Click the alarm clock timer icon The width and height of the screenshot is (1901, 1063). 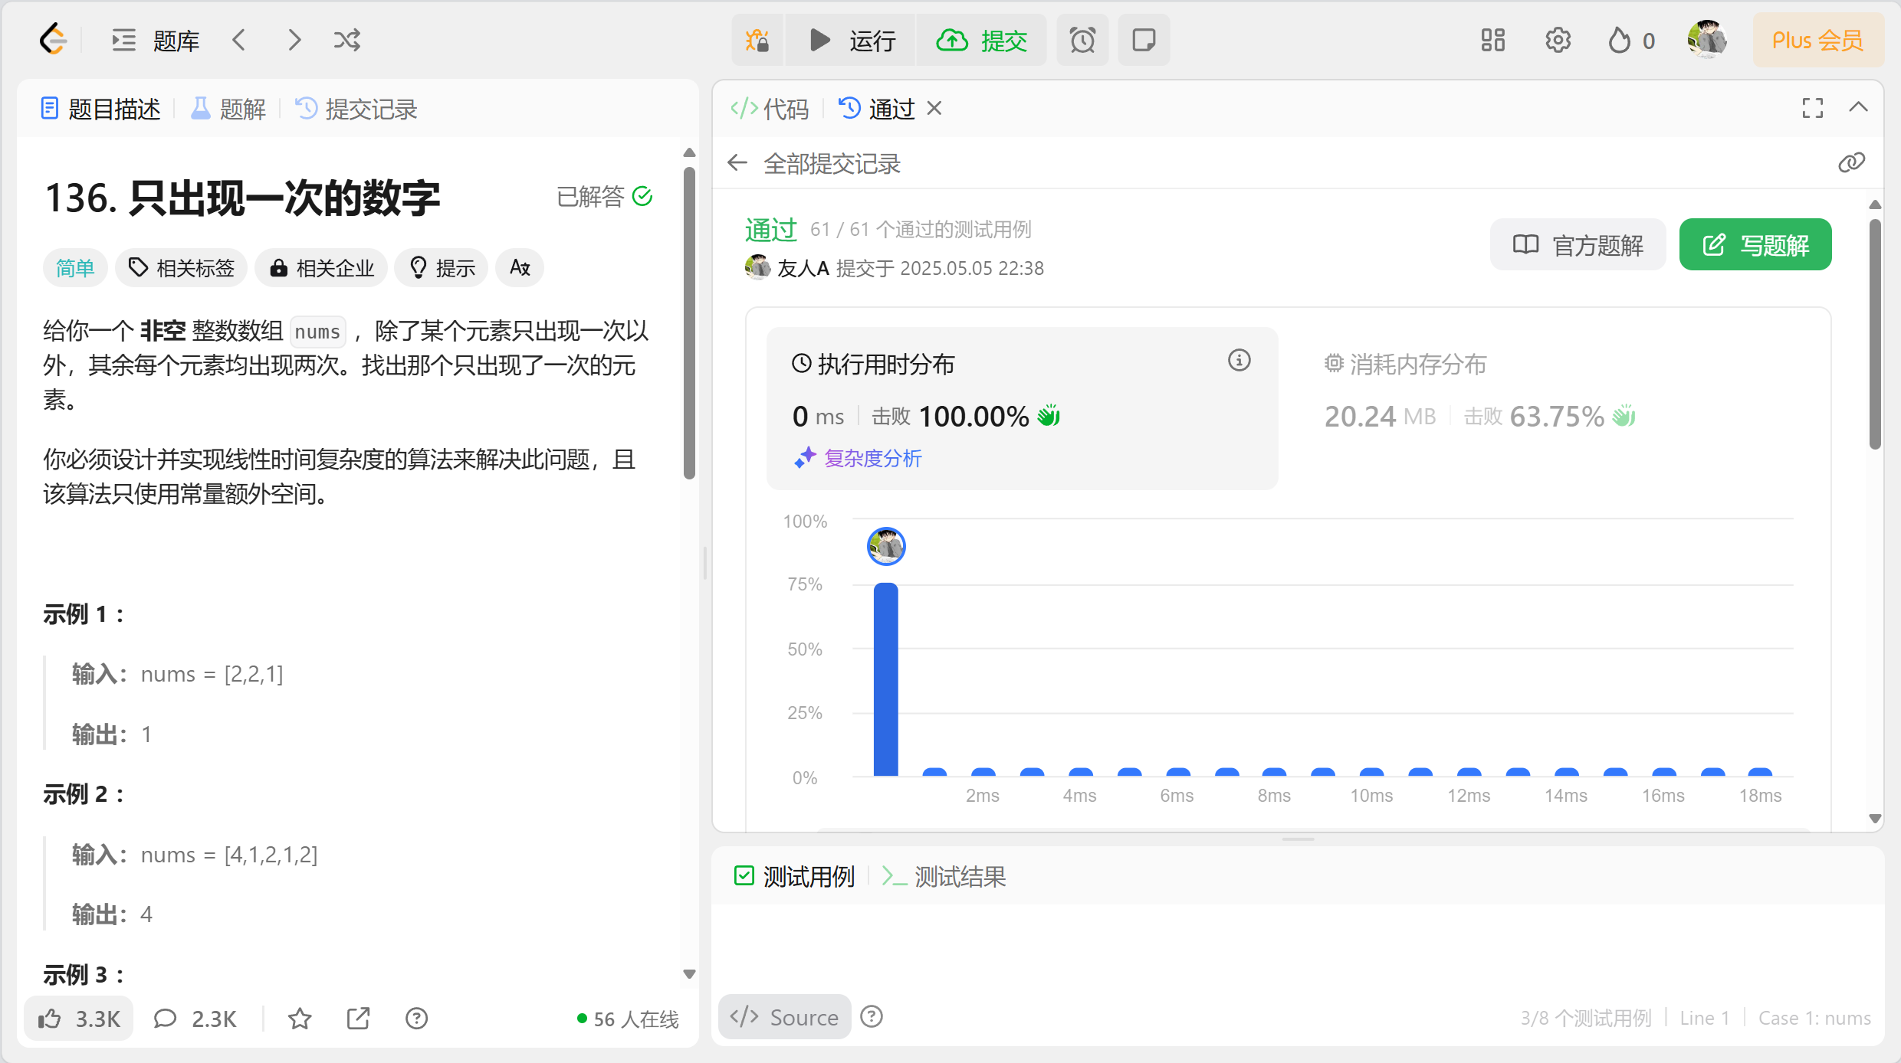point(1082,40)
